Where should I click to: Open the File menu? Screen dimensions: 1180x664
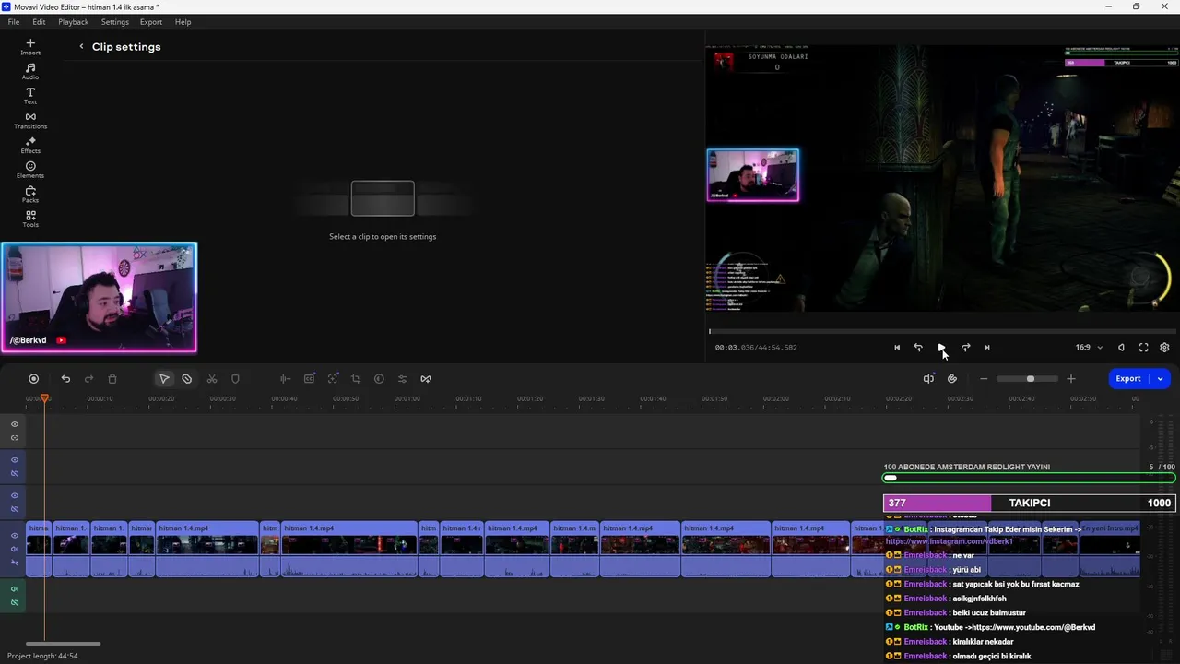(x=14, y=22)
